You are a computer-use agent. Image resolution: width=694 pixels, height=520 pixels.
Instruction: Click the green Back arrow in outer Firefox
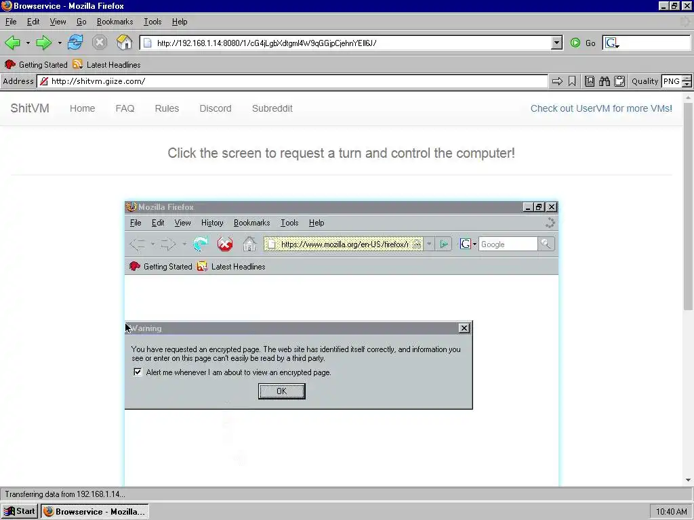coord(12,43)
